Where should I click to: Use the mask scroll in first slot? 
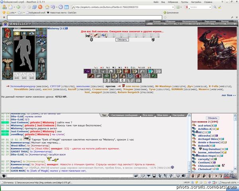(89, 35)
